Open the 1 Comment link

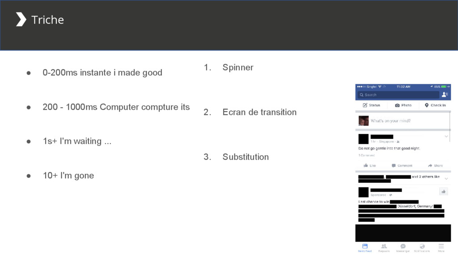(x=367, y=155)
